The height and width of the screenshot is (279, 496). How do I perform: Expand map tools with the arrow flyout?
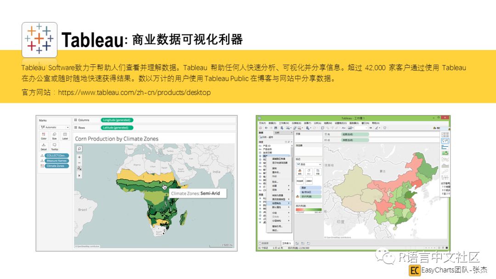79,175
